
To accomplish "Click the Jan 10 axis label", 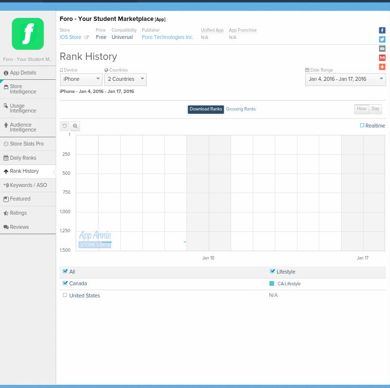I will [208, 258].
